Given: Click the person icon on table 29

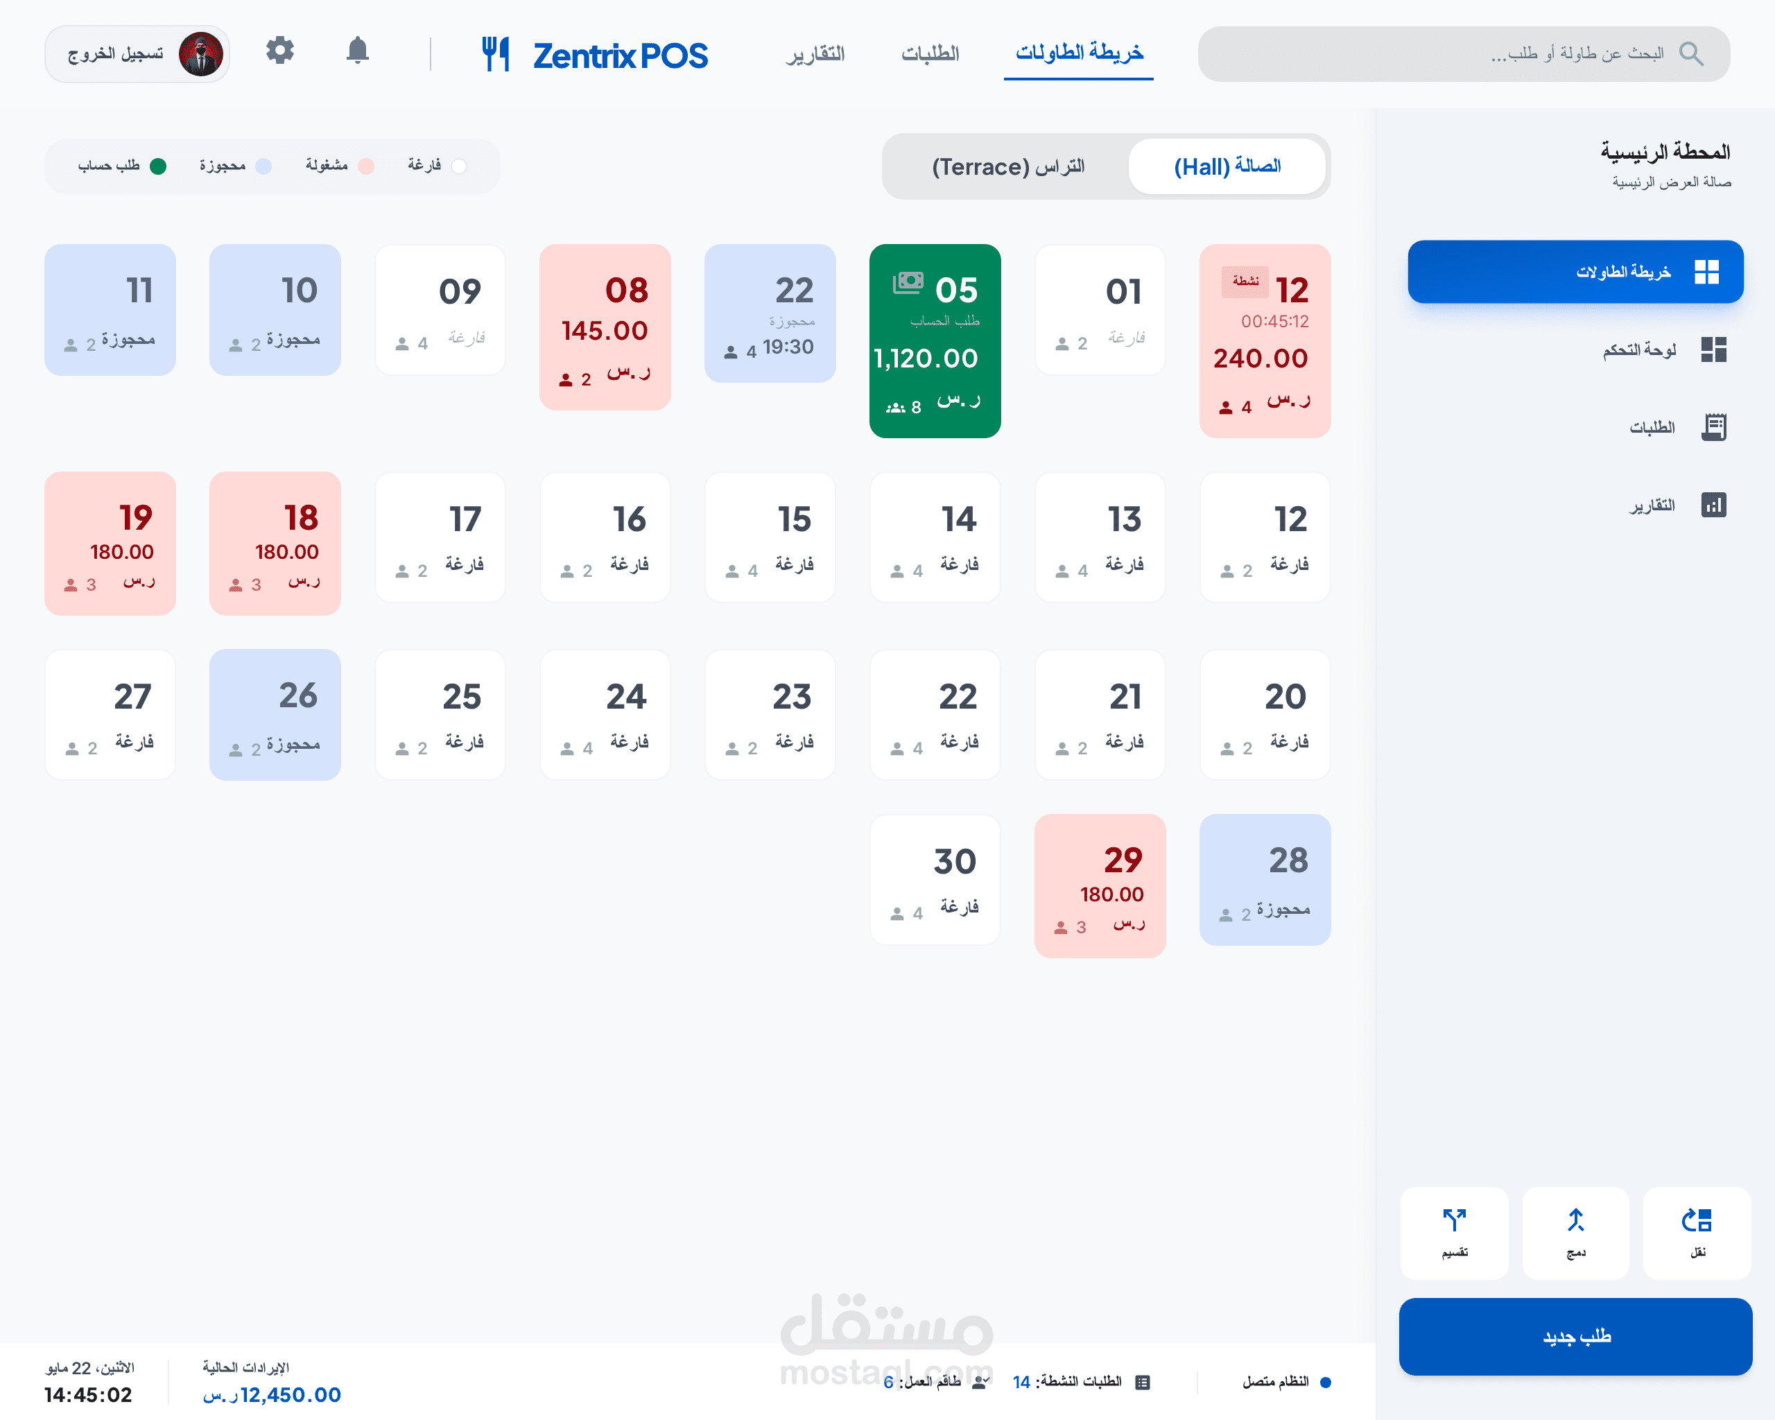Looking at the screenshot, I should point(1060,927).
